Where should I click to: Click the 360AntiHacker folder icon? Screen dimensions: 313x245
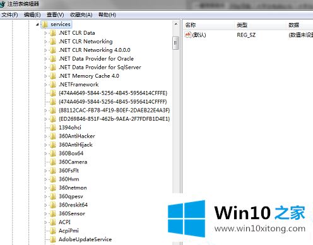53,136
